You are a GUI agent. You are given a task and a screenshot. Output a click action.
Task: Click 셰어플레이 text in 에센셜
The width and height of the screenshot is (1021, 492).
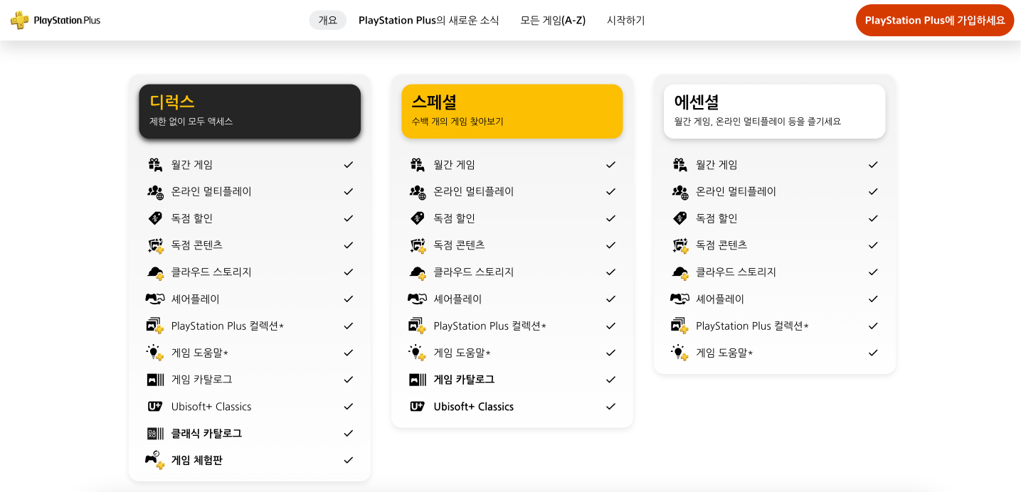pyautogui.click(x=720, y=299)
